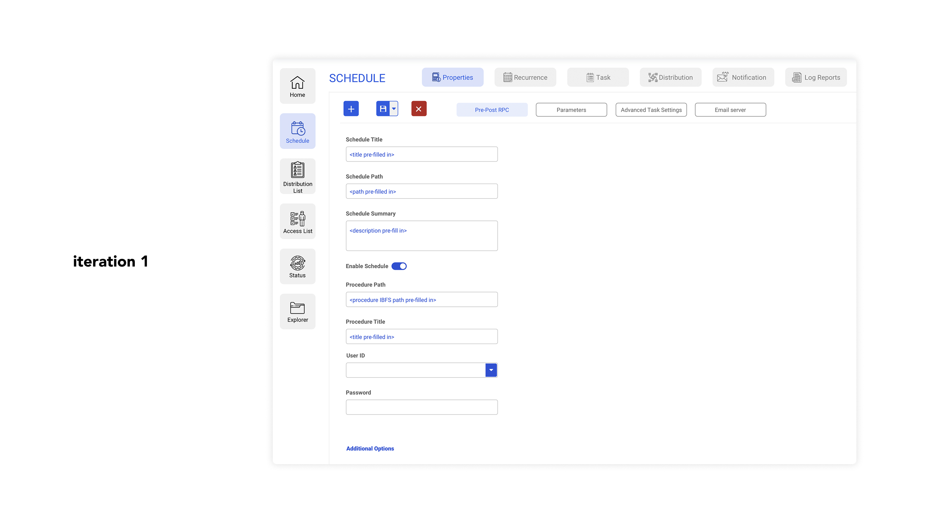Select the Schedule sidebar icon
Image resolution: width=930 pixels, height=523 pixels.
[297, 131]
